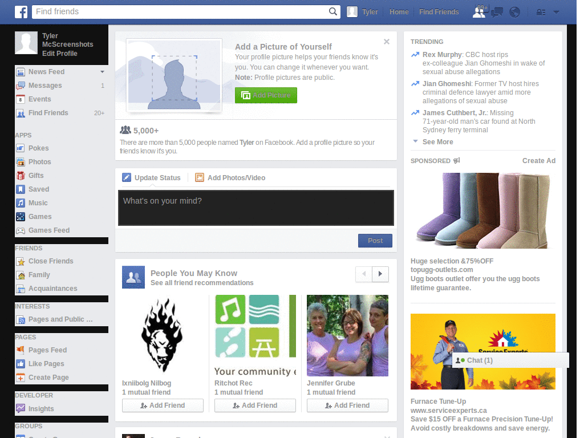Show previous People You May Know
Screen dimensions: 584x438
[364, 274]
